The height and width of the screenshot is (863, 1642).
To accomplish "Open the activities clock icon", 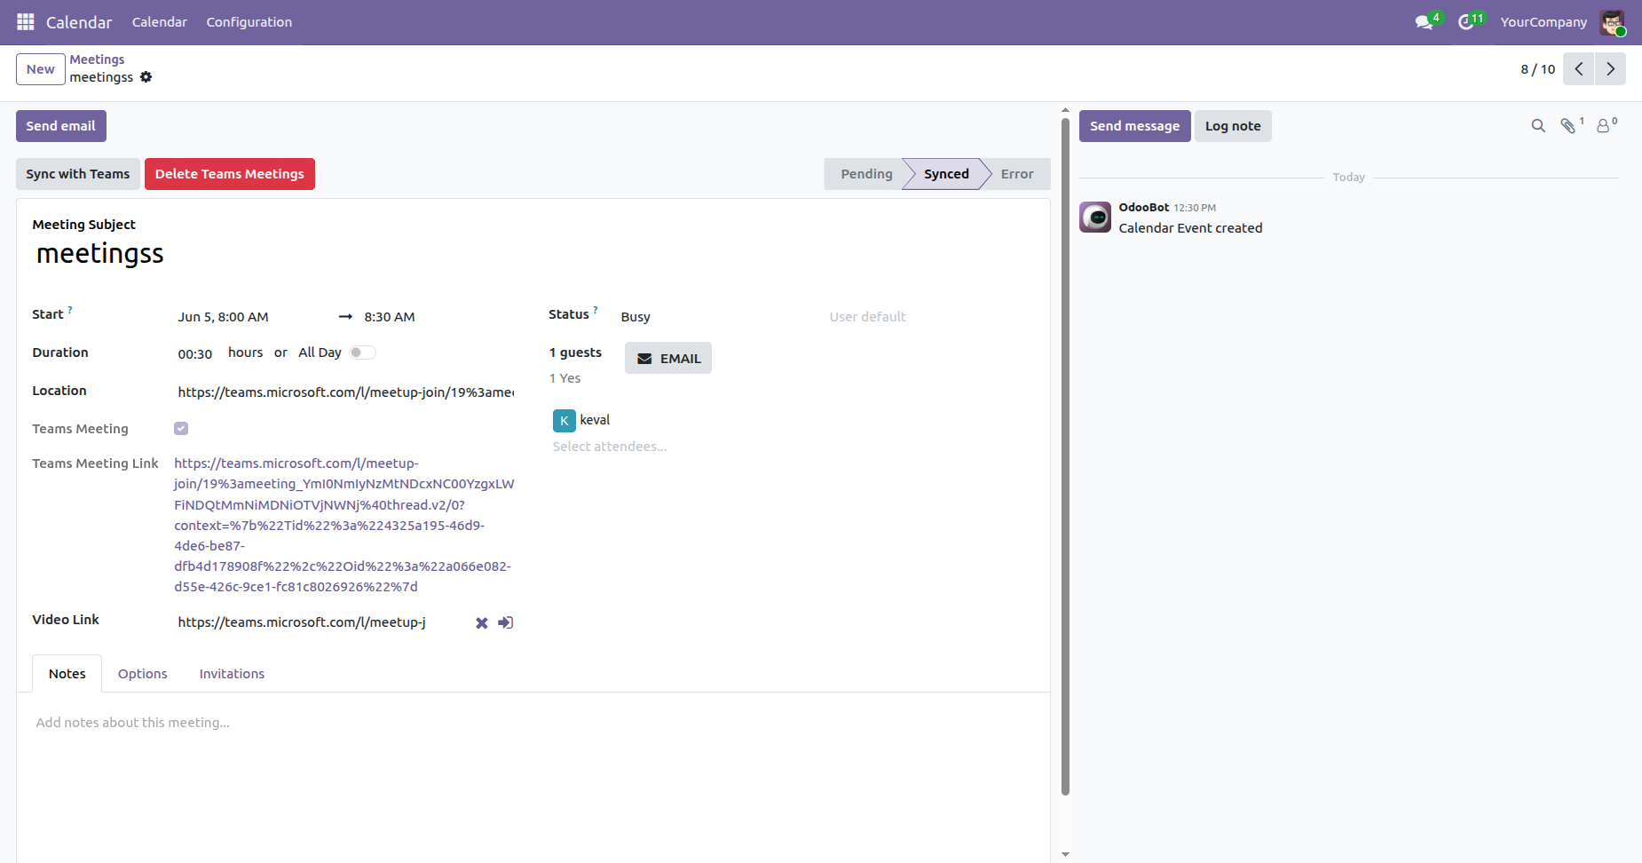I will (x=1468, y=22).
